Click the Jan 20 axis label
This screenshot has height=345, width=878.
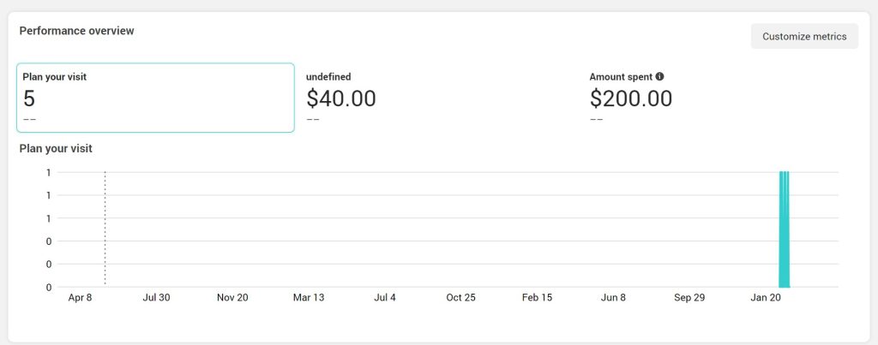tap(766, 297)
